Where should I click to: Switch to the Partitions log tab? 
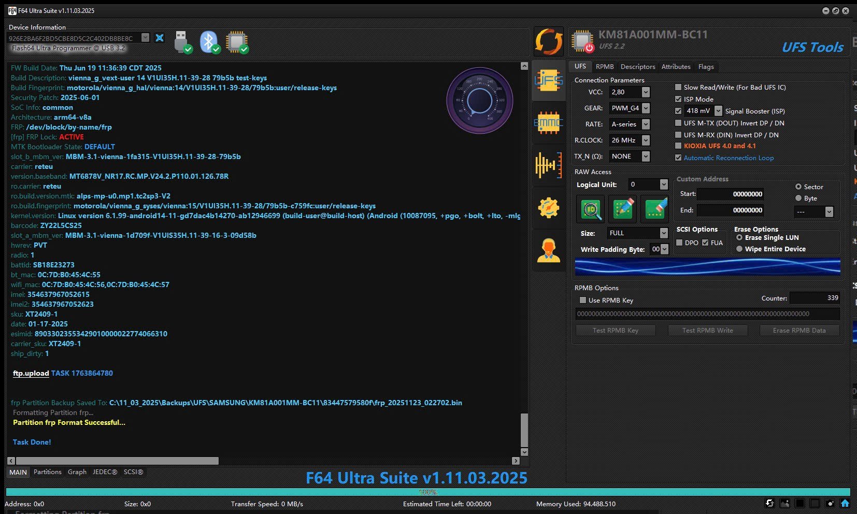47,472
